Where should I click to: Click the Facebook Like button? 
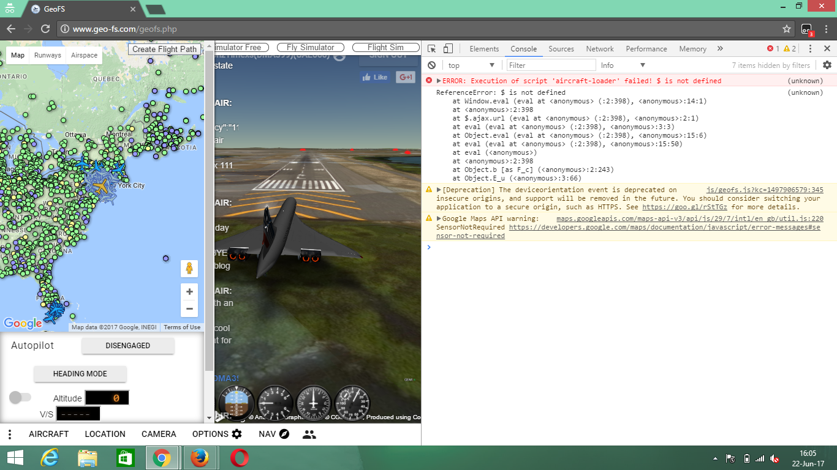tap(374, 77)
